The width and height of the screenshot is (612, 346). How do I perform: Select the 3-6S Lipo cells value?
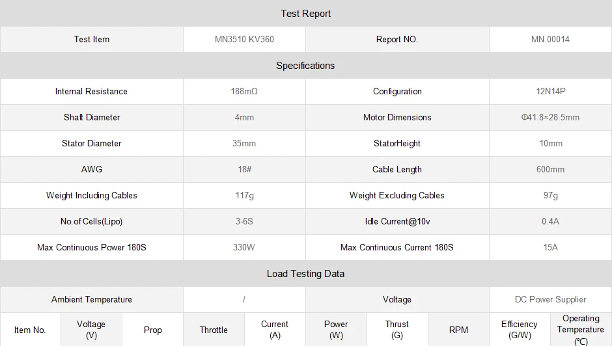point(244,221)
